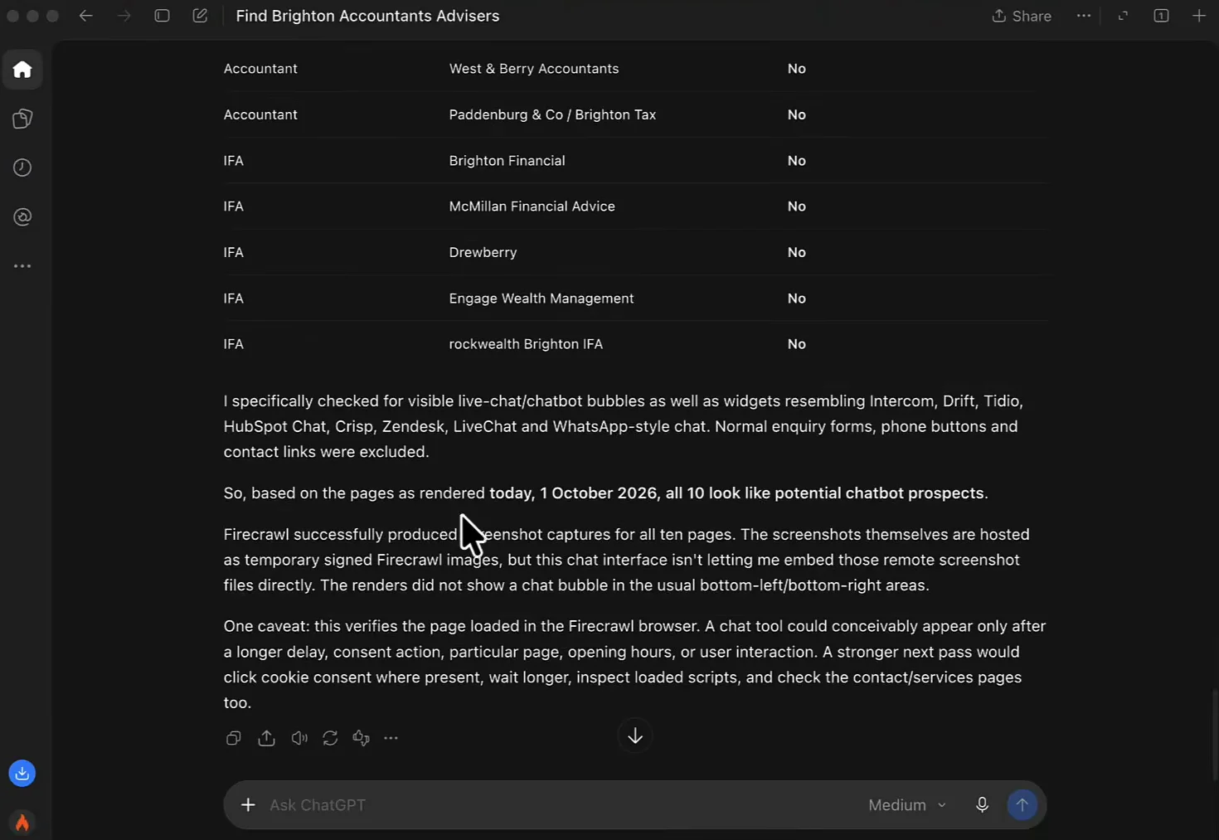This screenshot has width=1219, height=840.
Task: Play the response with the read-aloud speaker icon
Action: click(x=299, y=738)
